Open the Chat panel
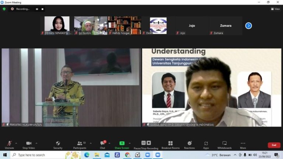The height and width of the screenshot is (159, 283). tap(102, 143)
